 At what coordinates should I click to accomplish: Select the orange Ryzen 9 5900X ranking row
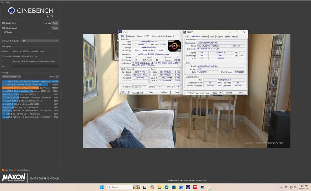pos(30,88)
